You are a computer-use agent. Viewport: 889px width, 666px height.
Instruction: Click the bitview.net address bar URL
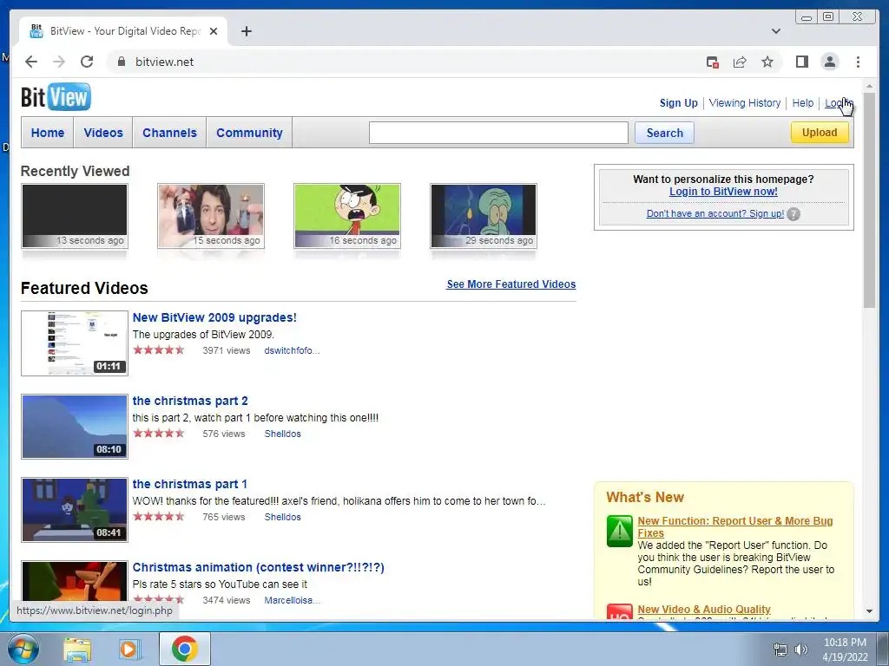pyautogui.click(x=164, y=62)
